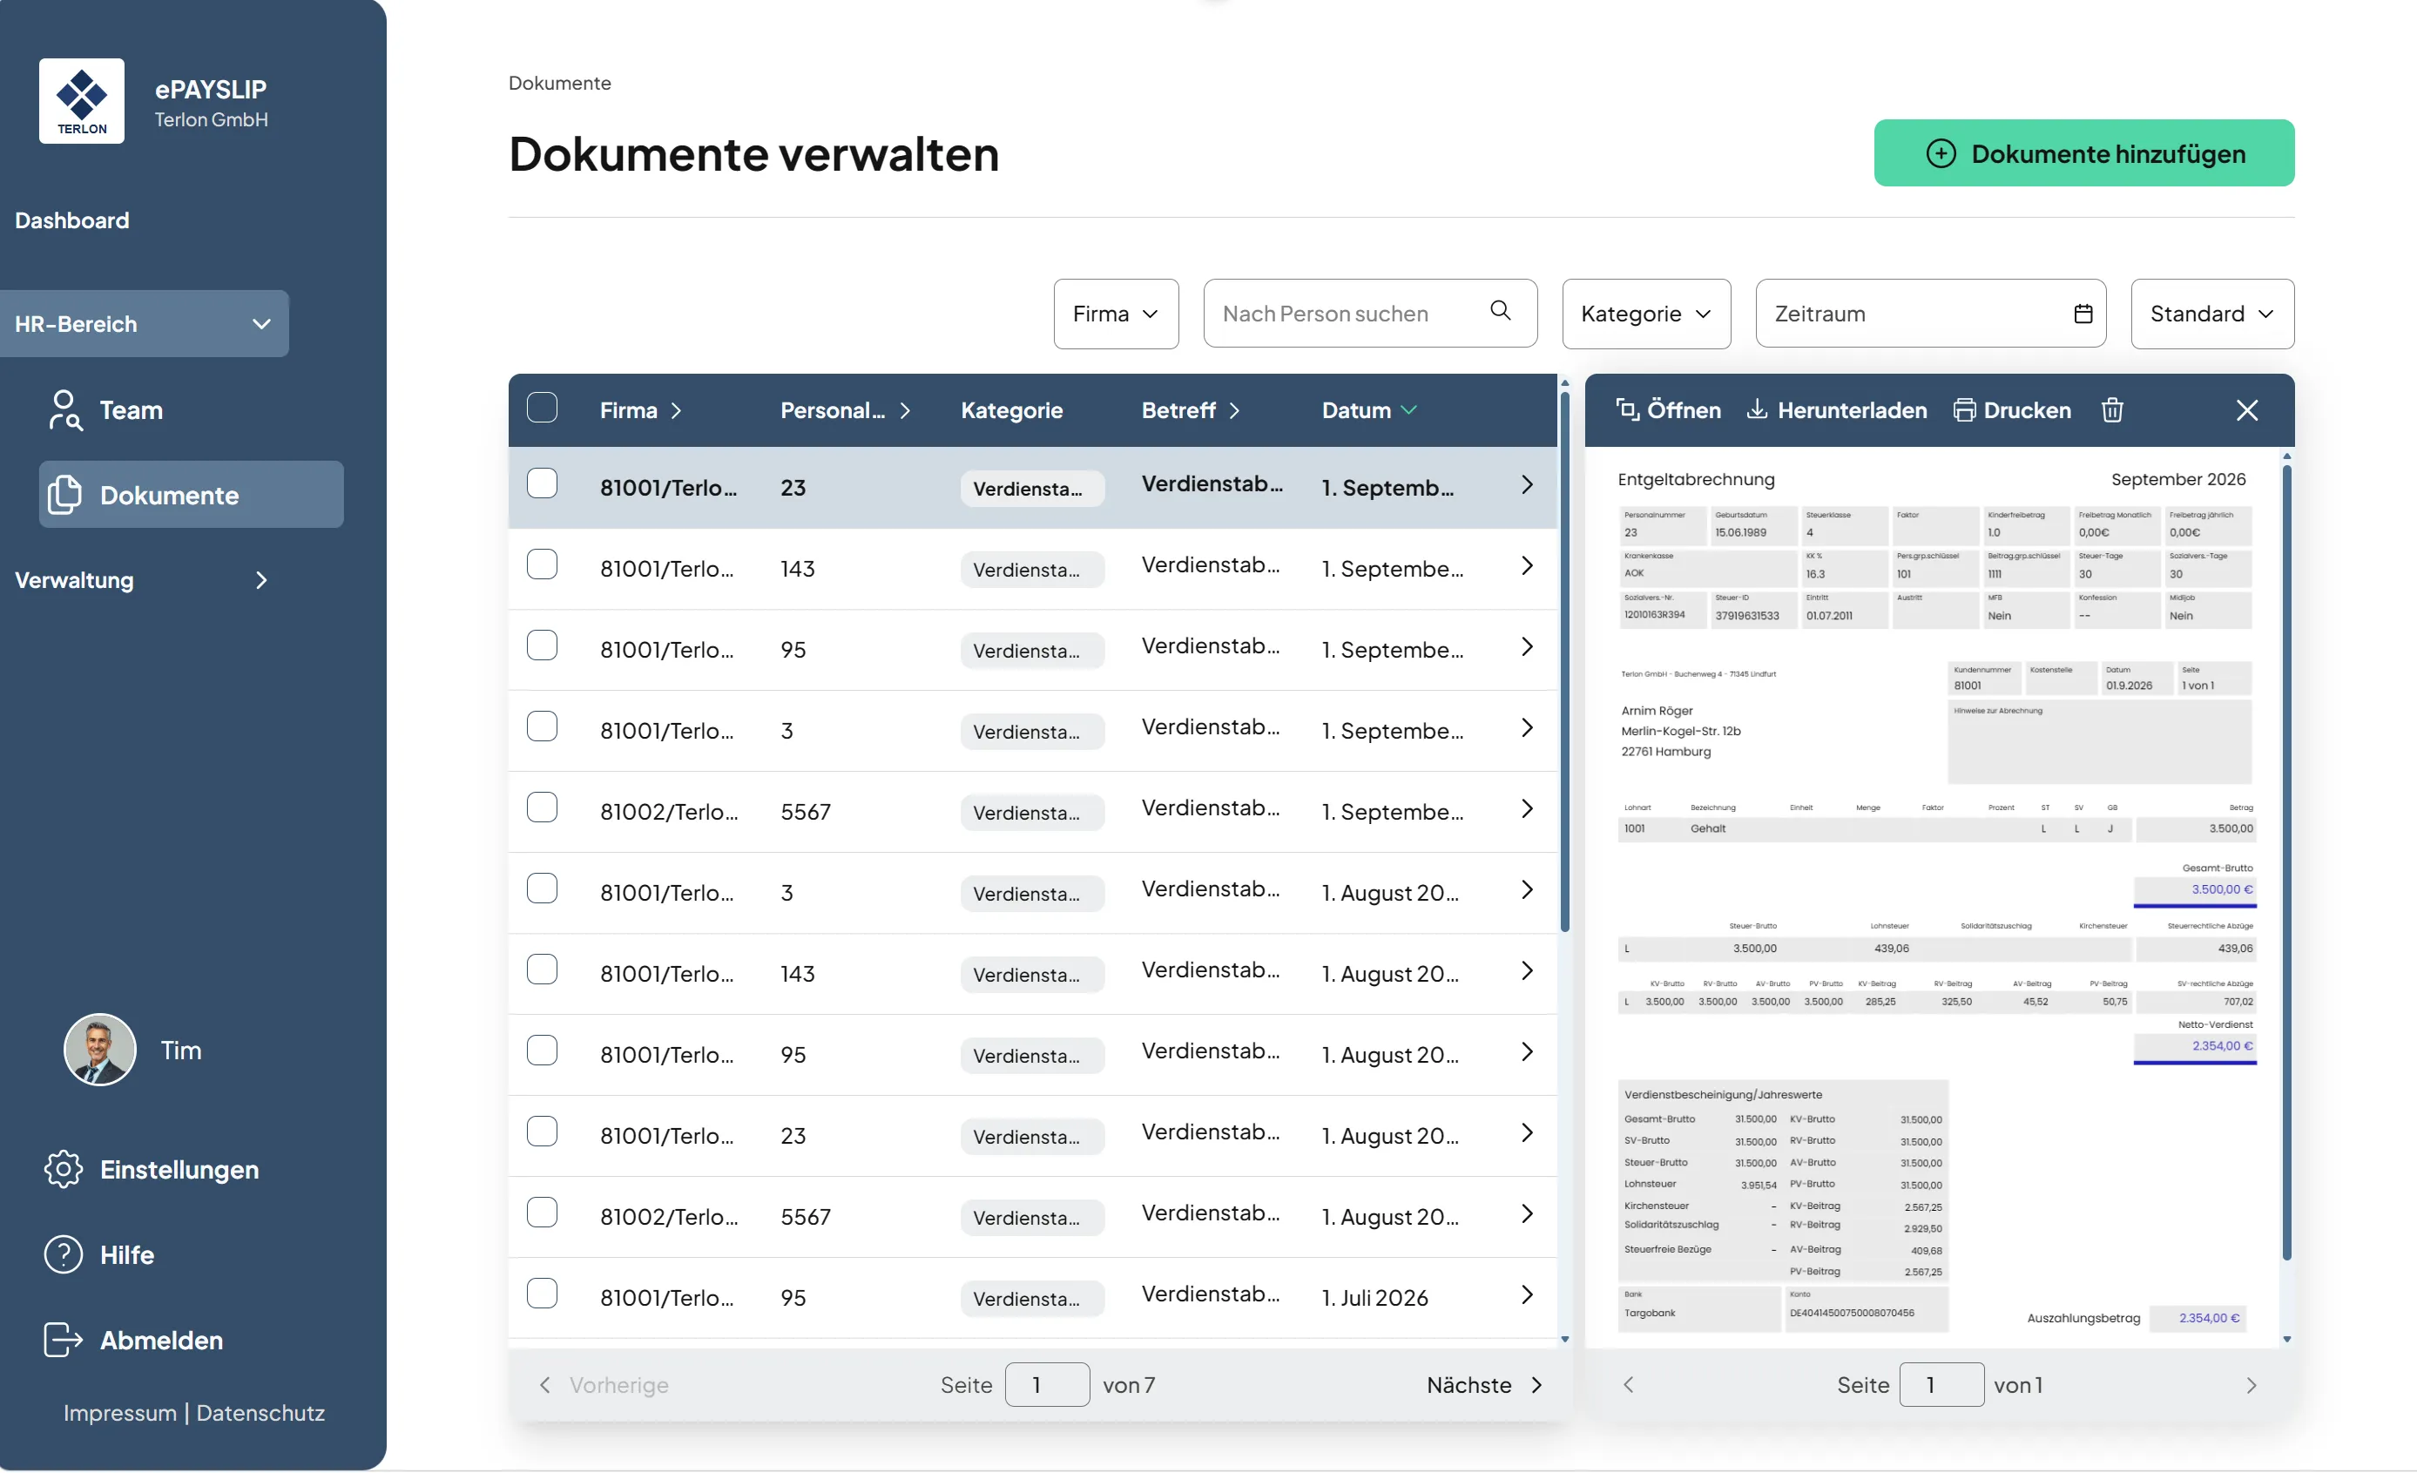The height and width of the screenshot is (1473, 2417).
Task: Click the table Seite number field
Action: coord(1047,1386)
